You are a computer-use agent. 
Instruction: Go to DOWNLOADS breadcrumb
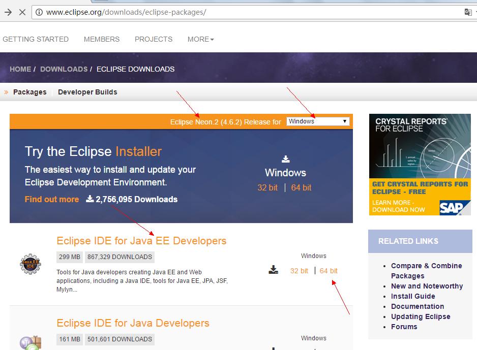coord(64,69)
